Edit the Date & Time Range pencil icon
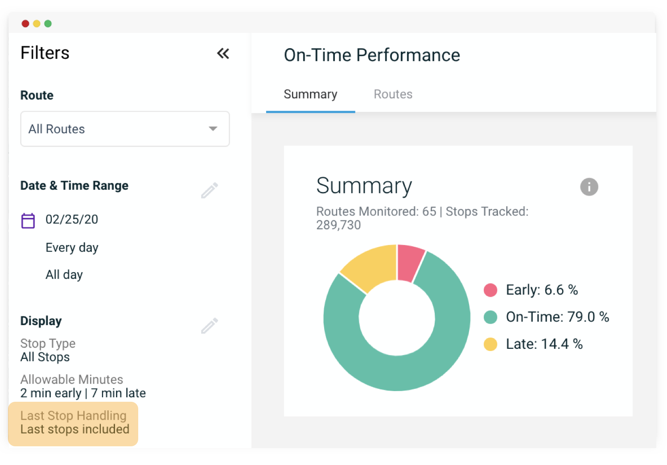667x465 pixels. [x=210, y=190]
